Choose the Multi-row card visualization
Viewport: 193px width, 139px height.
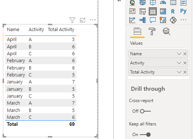(x=183, y=3)
